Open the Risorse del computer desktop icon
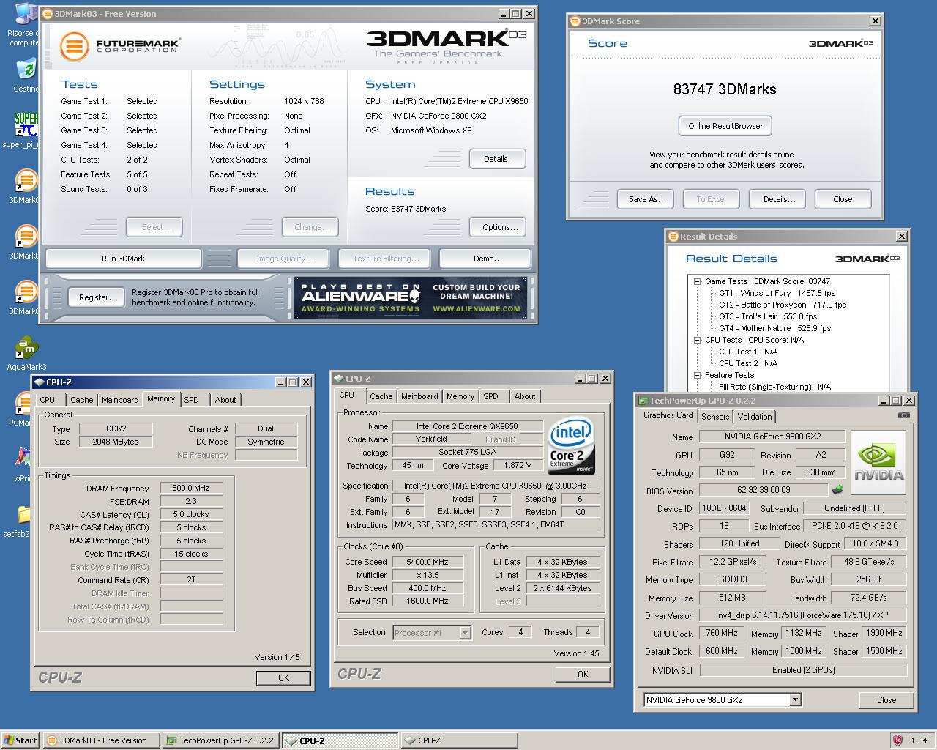937x750 pixels. click(26, 15)
